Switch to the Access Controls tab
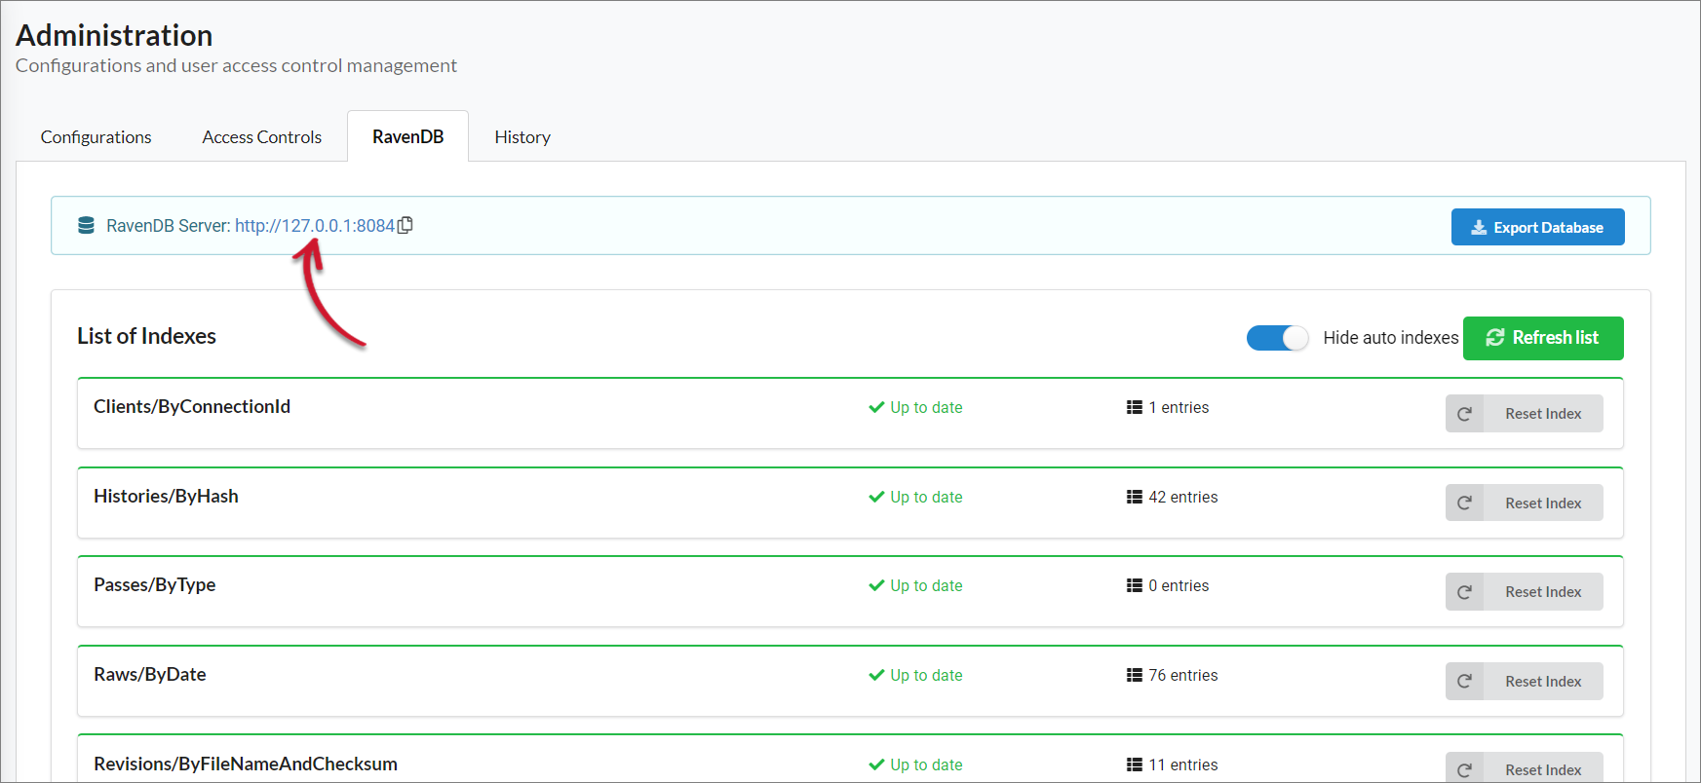The height and width of the screenshot is (783, 1701). coord(262,137)
